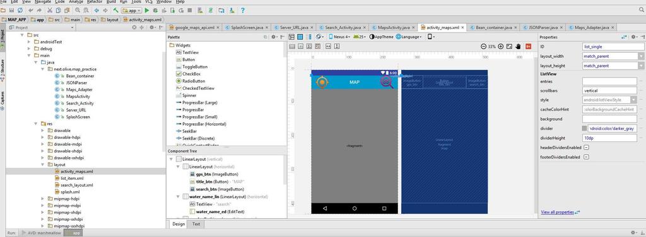Open the Nexus 4 device dropdown

[340, 36]
